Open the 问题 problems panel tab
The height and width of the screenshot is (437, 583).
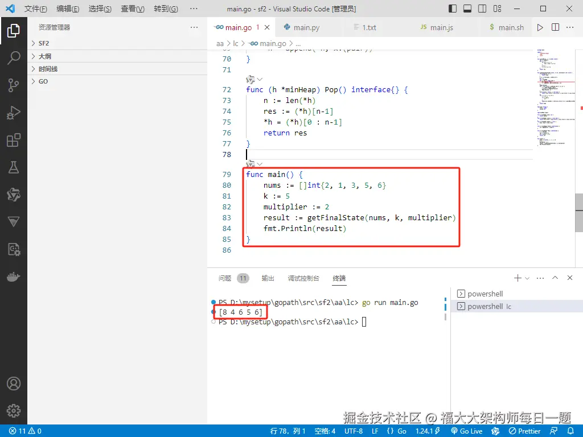click(x=233, y=278)
